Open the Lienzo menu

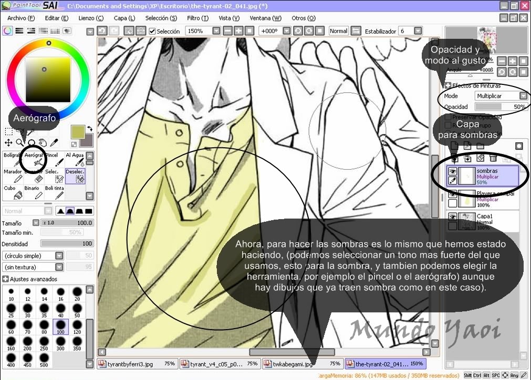(91, 18)
